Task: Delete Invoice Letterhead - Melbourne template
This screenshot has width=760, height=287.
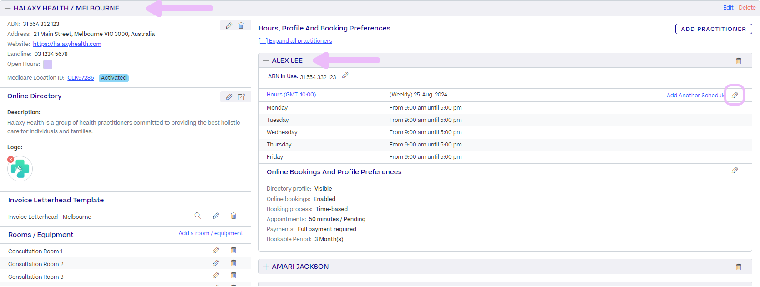Action: tap(233, 216)
